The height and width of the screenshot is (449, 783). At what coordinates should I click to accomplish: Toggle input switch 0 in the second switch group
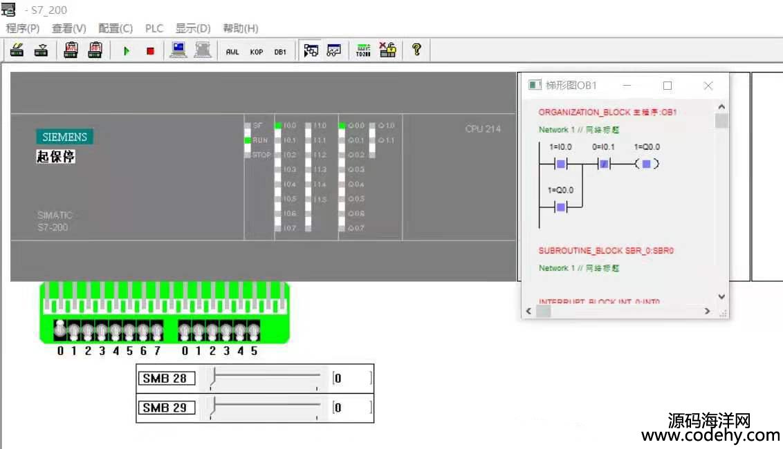pyautogui.click(x=185, y=329)
